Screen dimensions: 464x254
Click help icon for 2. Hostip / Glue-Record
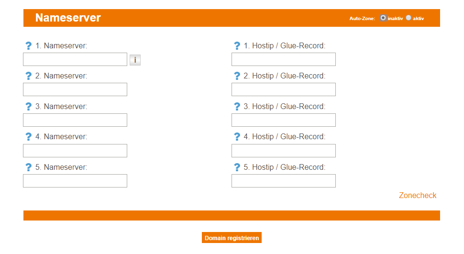pyautogui.click(x=237, y=76)
